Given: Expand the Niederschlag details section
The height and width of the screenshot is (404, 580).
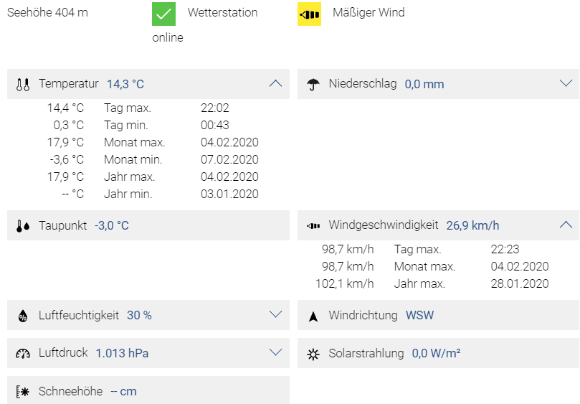Looking at the screenshot, I should pos(566,83).
